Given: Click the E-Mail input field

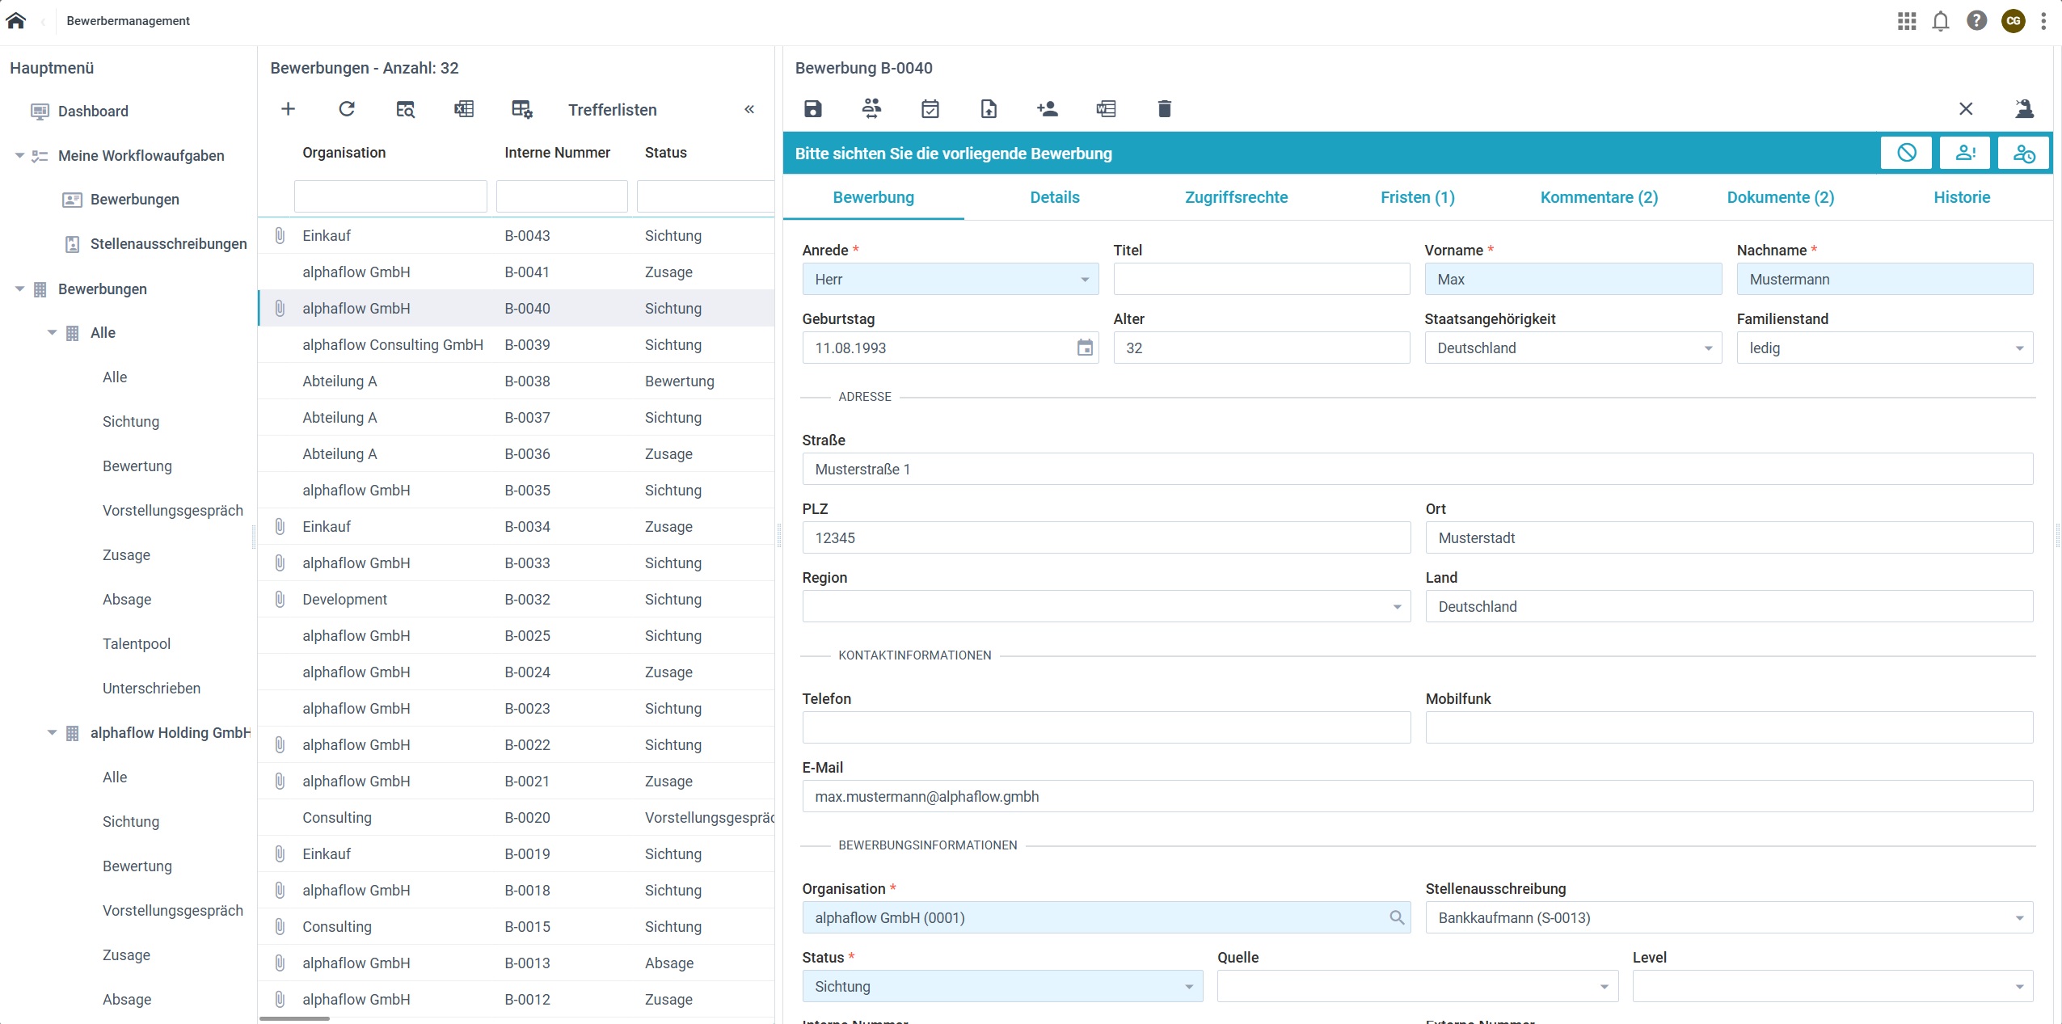Looking at the screenshot, I should 1416,796.
